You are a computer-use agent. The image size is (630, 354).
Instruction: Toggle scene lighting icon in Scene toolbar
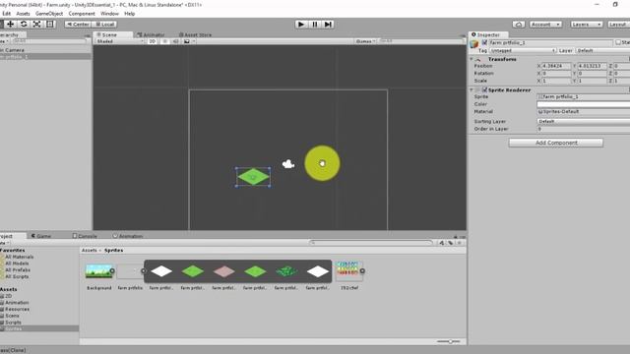coord(164,41)
